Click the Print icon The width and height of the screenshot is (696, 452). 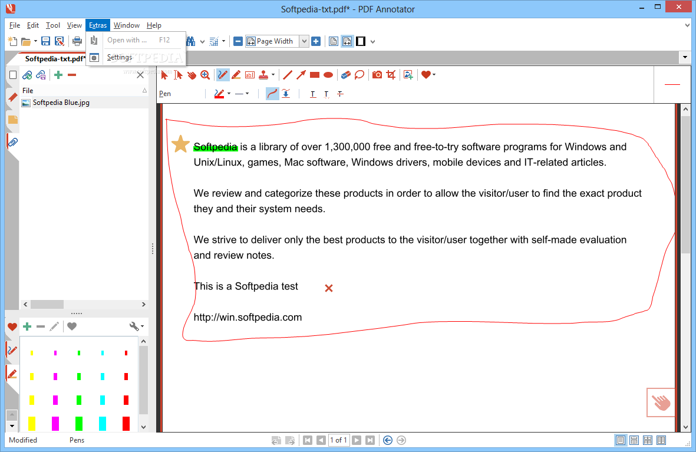pyautogui.click(x=77, y=41)
